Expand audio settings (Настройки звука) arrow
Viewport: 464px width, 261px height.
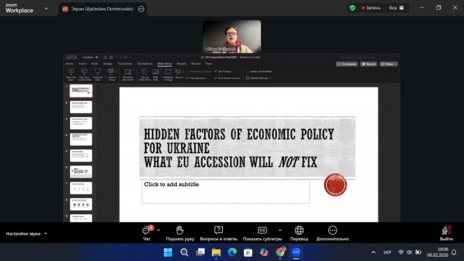45,234
